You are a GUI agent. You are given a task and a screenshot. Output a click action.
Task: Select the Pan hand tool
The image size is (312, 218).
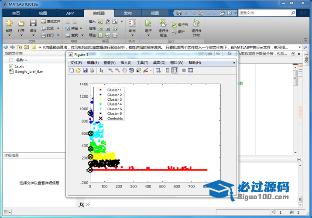124,70
